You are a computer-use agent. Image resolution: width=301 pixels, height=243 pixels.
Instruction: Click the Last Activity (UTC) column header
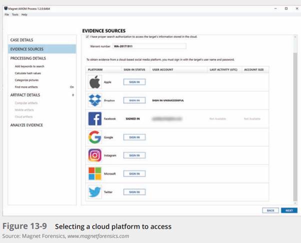click(x=223, y=69)
